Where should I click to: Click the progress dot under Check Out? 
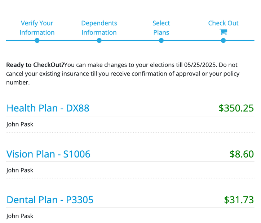tap(223, 41)
